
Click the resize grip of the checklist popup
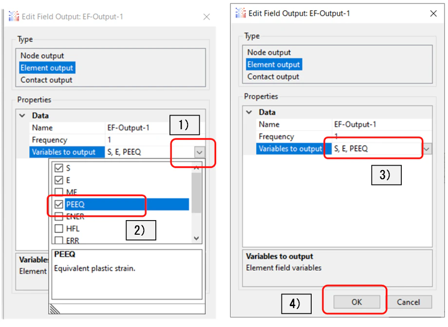pos(54,309)
